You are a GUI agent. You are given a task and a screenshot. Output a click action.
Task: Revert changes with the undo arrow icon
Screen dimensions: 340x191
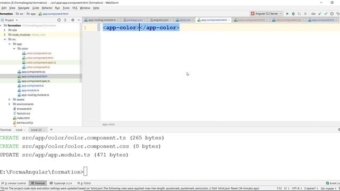pyautogui.click(x=338, y=14)
